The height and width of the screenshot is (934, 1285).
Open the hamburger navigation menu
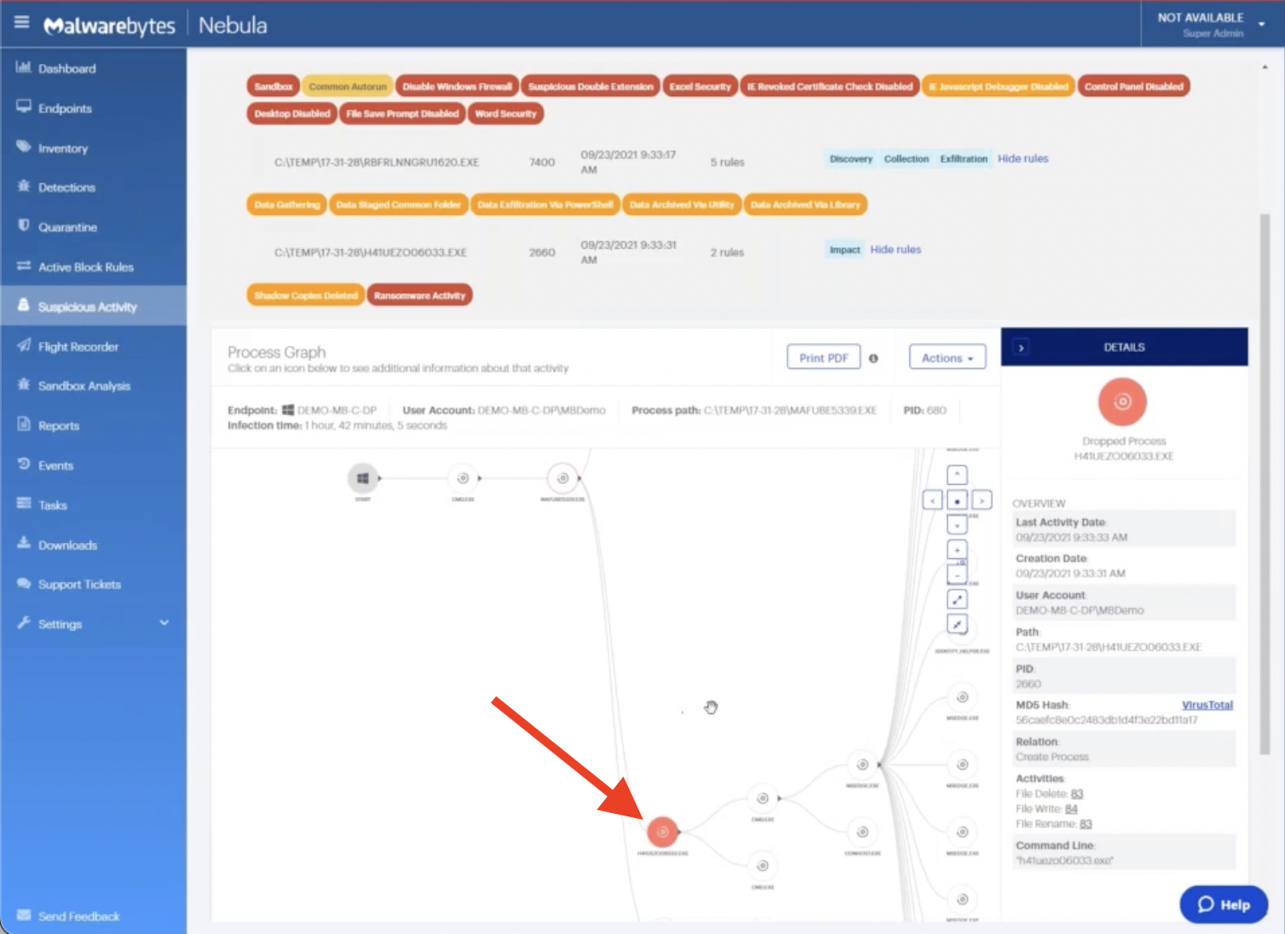(21, 23)
